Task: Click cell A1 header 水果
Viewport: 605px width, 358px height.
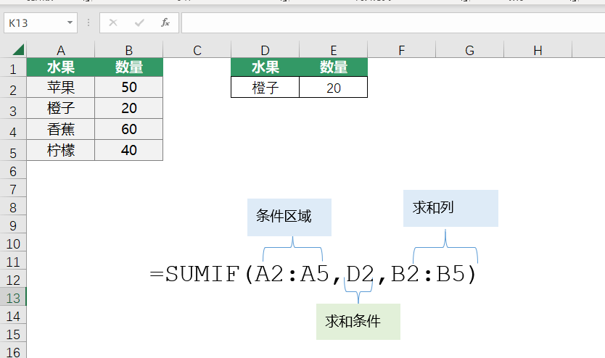Action: pyautogui.click(x=61, y=67)
